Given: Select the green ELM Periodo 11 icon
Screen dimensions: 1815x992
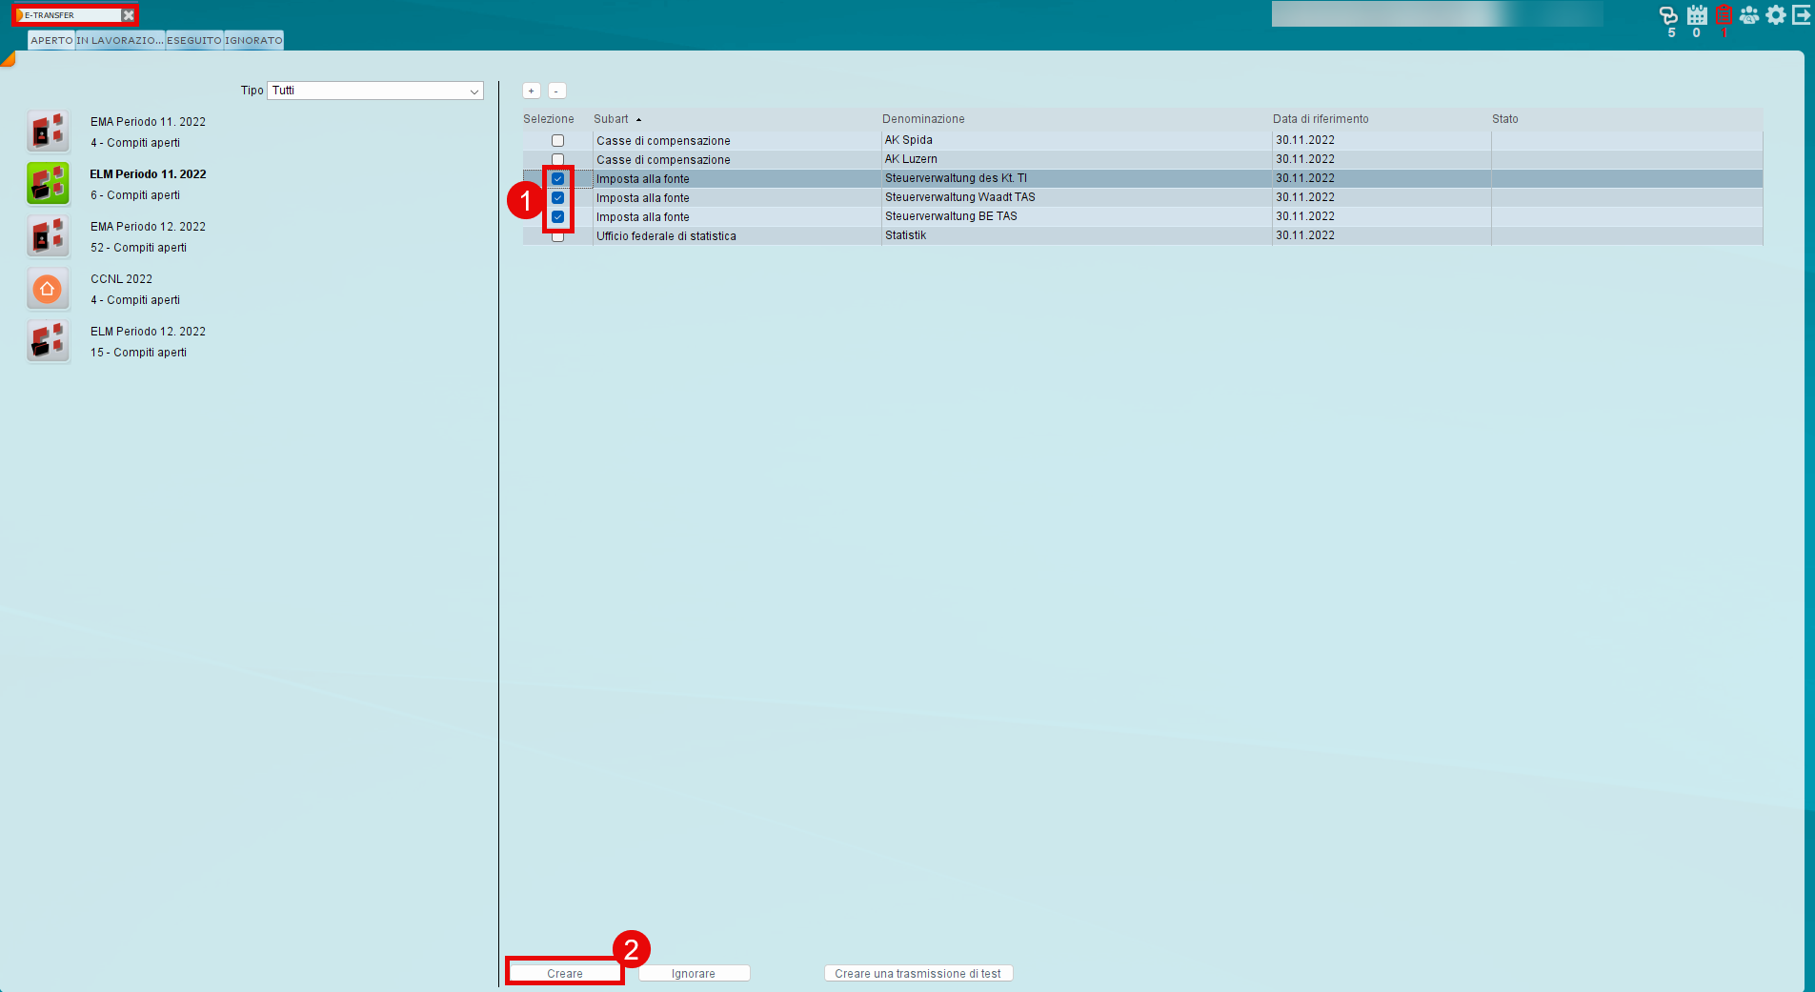Looking at the screenshot, I should 48,184.
